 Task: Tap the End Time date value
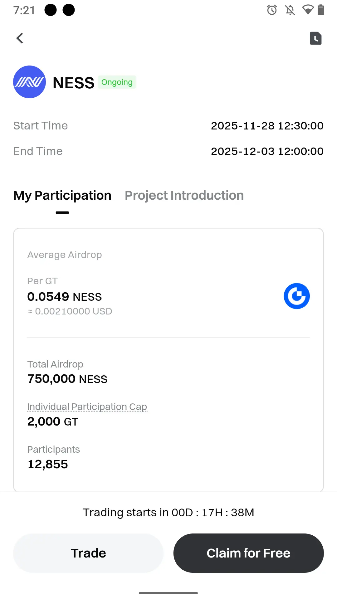pyautogui.click(x=267, y=151)
